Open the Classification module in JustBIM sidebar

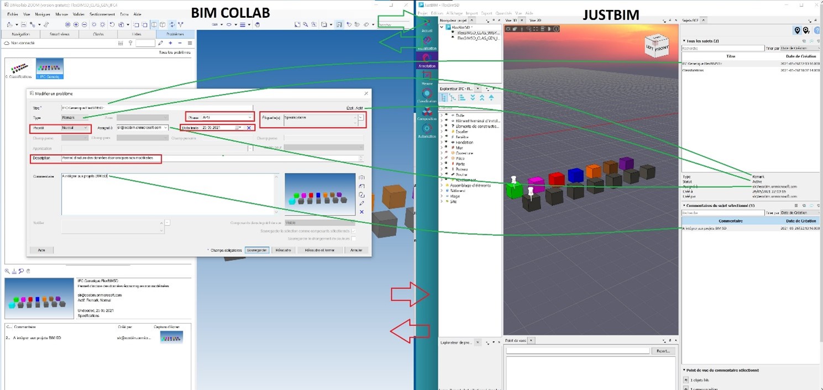click(x=427, y=96)
